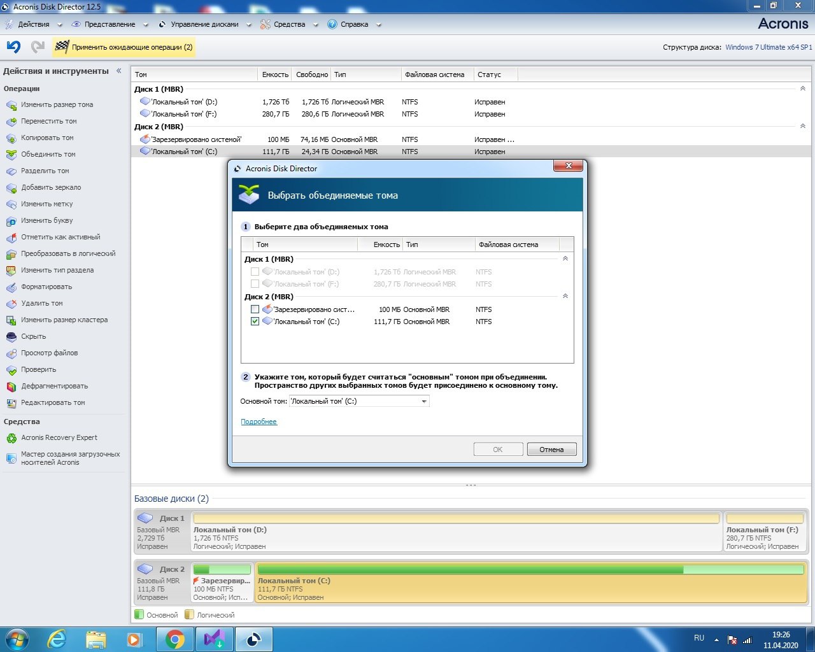Image resolution: width=815 pixels, height=652 pixels.
Task: Click the Копировать том icon
Action: (11, 138)
